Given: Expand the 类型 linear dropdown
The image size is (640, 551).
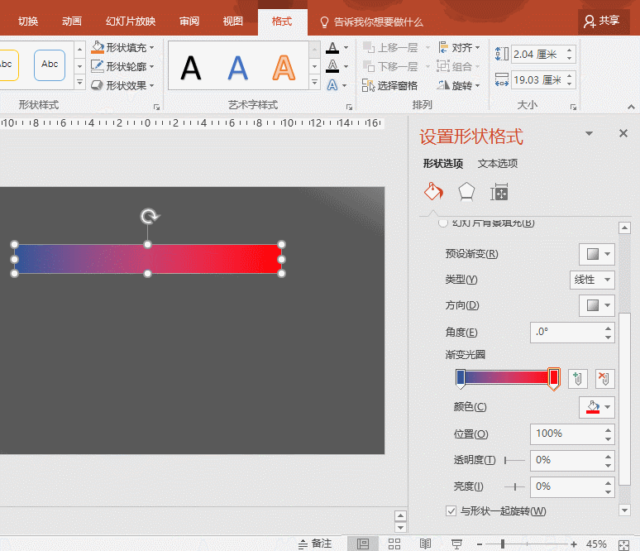Looking at the screenshot, I should 592,280.
